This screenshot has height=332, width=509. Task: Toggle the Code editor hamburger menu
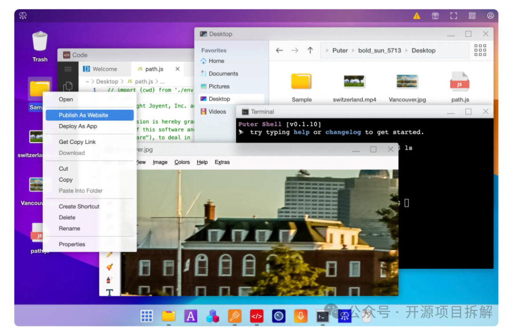click(x=68, y=69)
